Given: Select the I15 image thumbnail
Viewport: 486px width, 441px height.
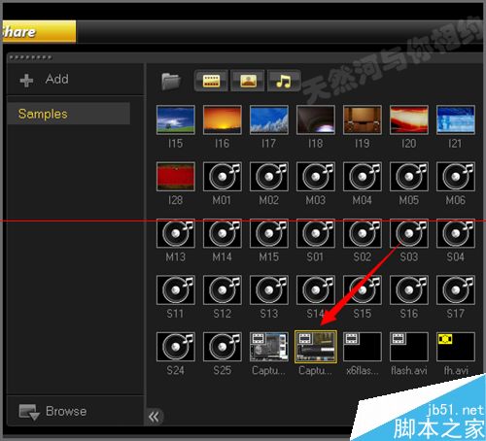Looking at the screenshot, I should click(176, 119).
